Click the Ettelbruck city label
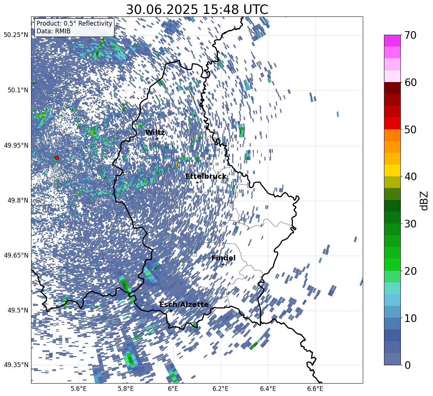 point(206,177)
